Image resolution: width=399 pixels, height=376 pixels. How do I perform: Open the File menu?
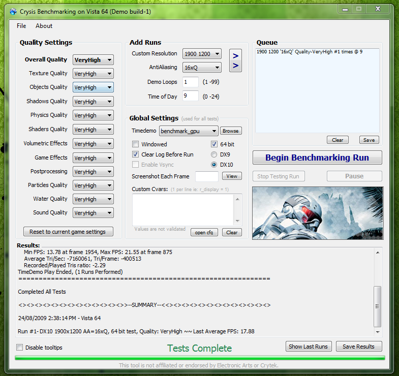click(21, 26)
